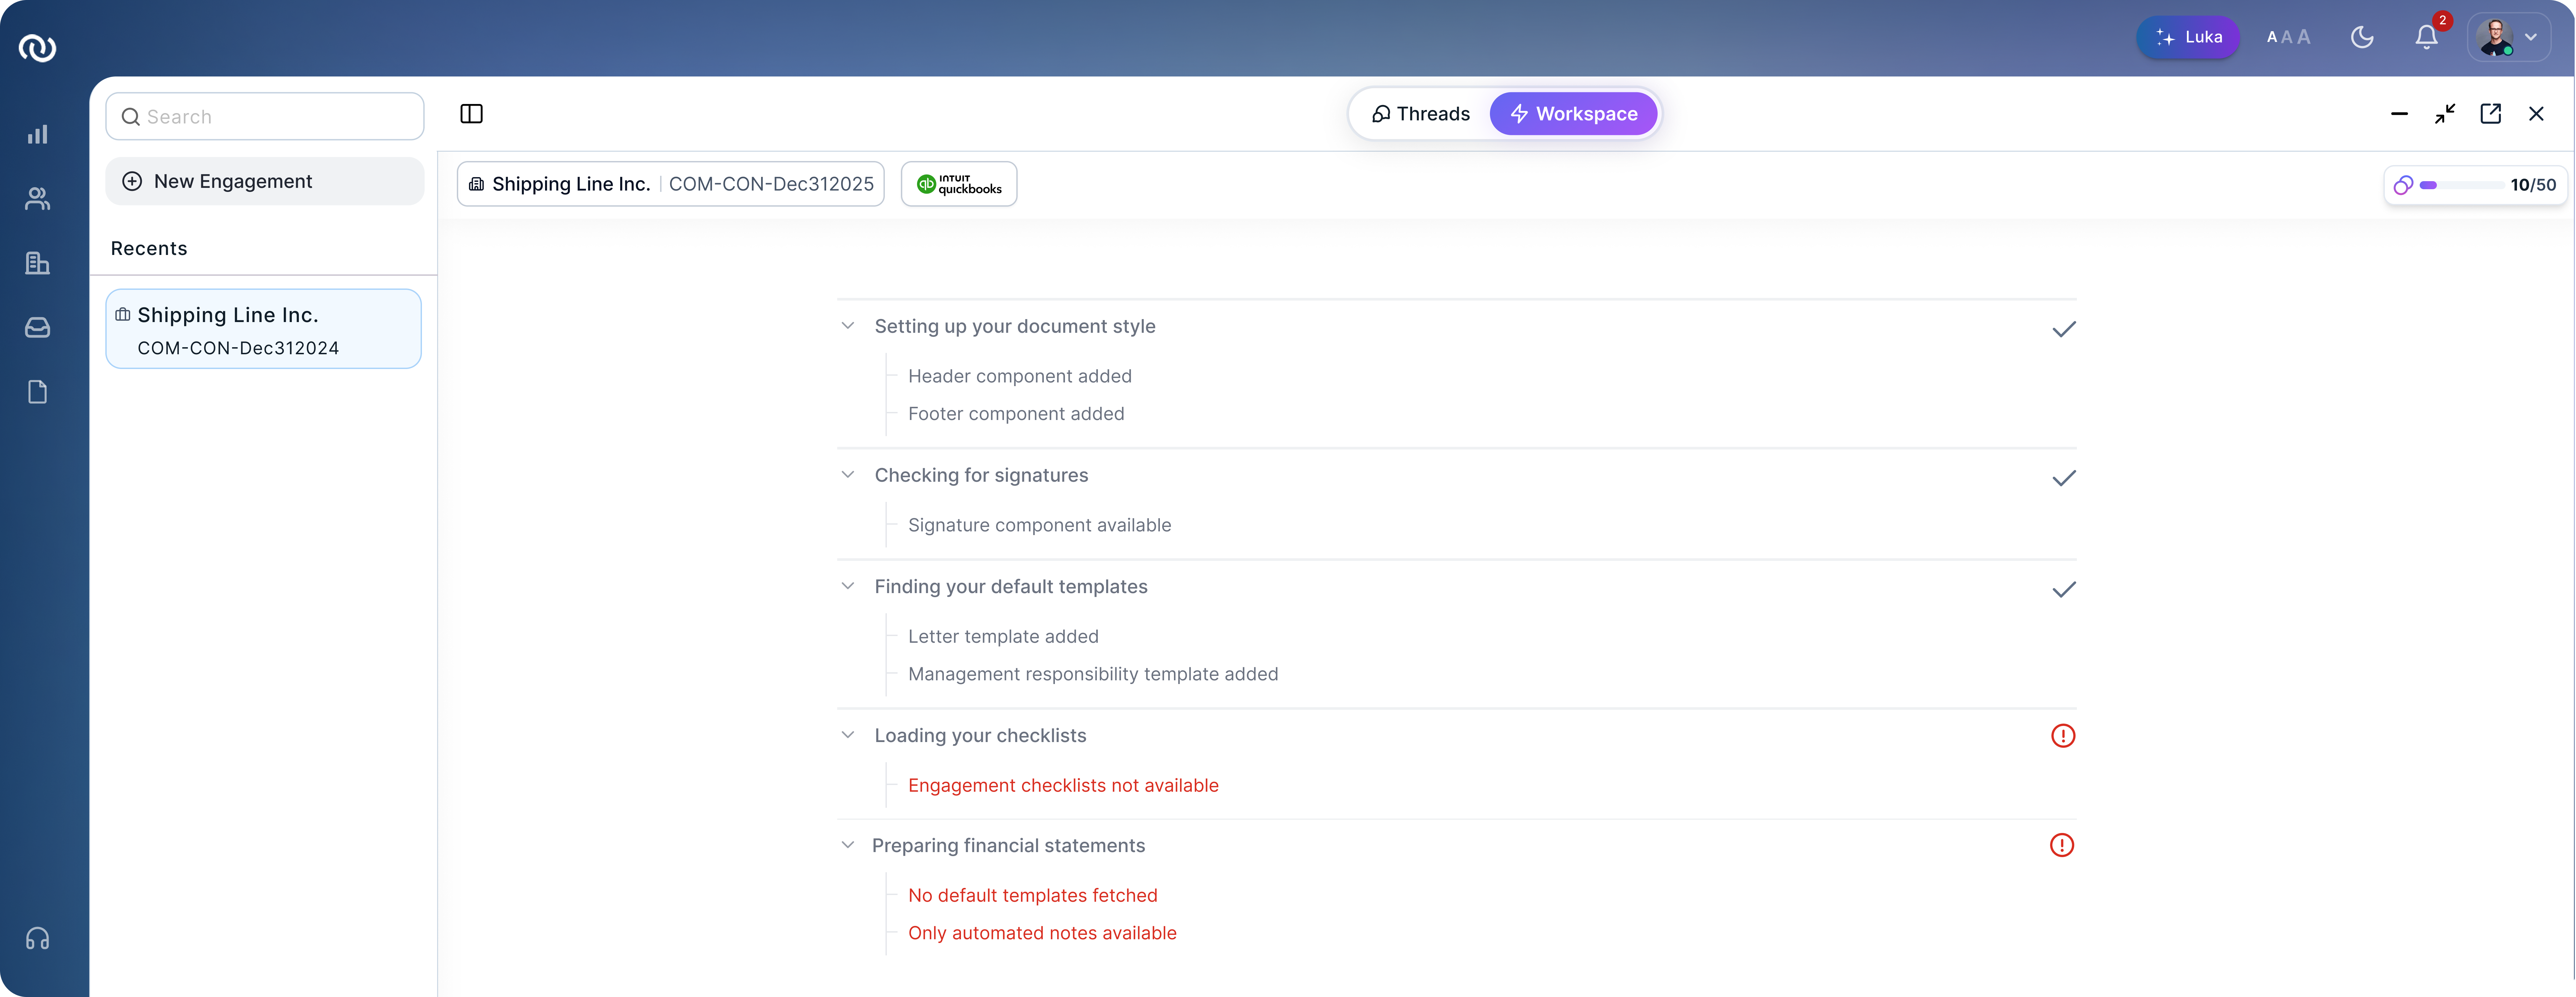The height and width of the screenshot is (997, 2576).
Task: Open the Luka assistant button
Action: 2188,37
